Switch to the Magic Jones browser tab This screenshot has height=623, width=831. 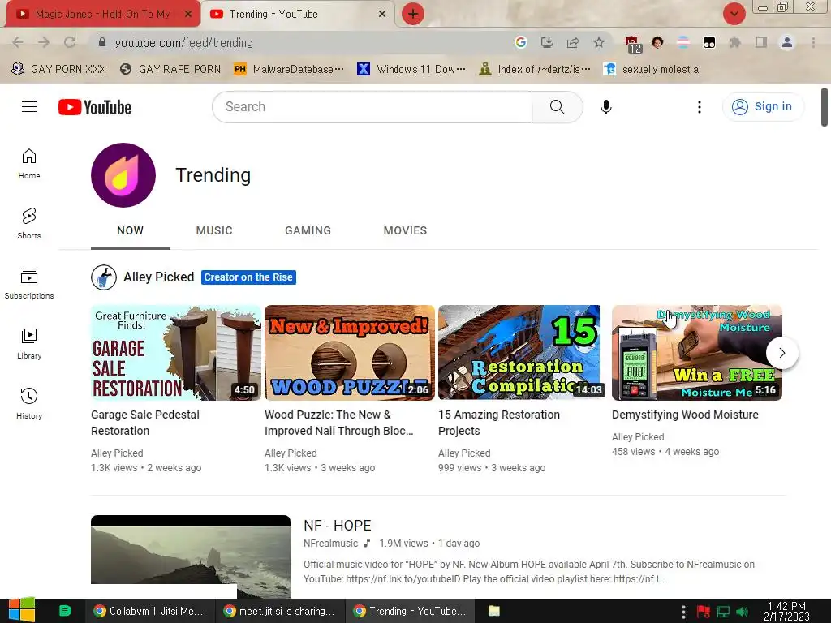pyautogui.click(x=103, y=15)
